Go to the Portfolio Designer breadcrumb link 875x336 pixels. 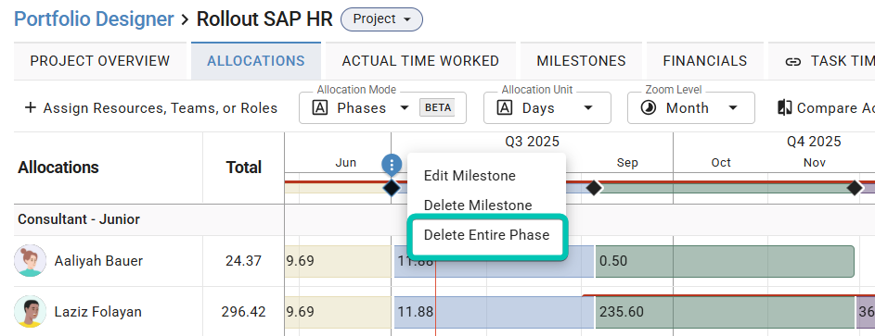click(x=94, y=19)
